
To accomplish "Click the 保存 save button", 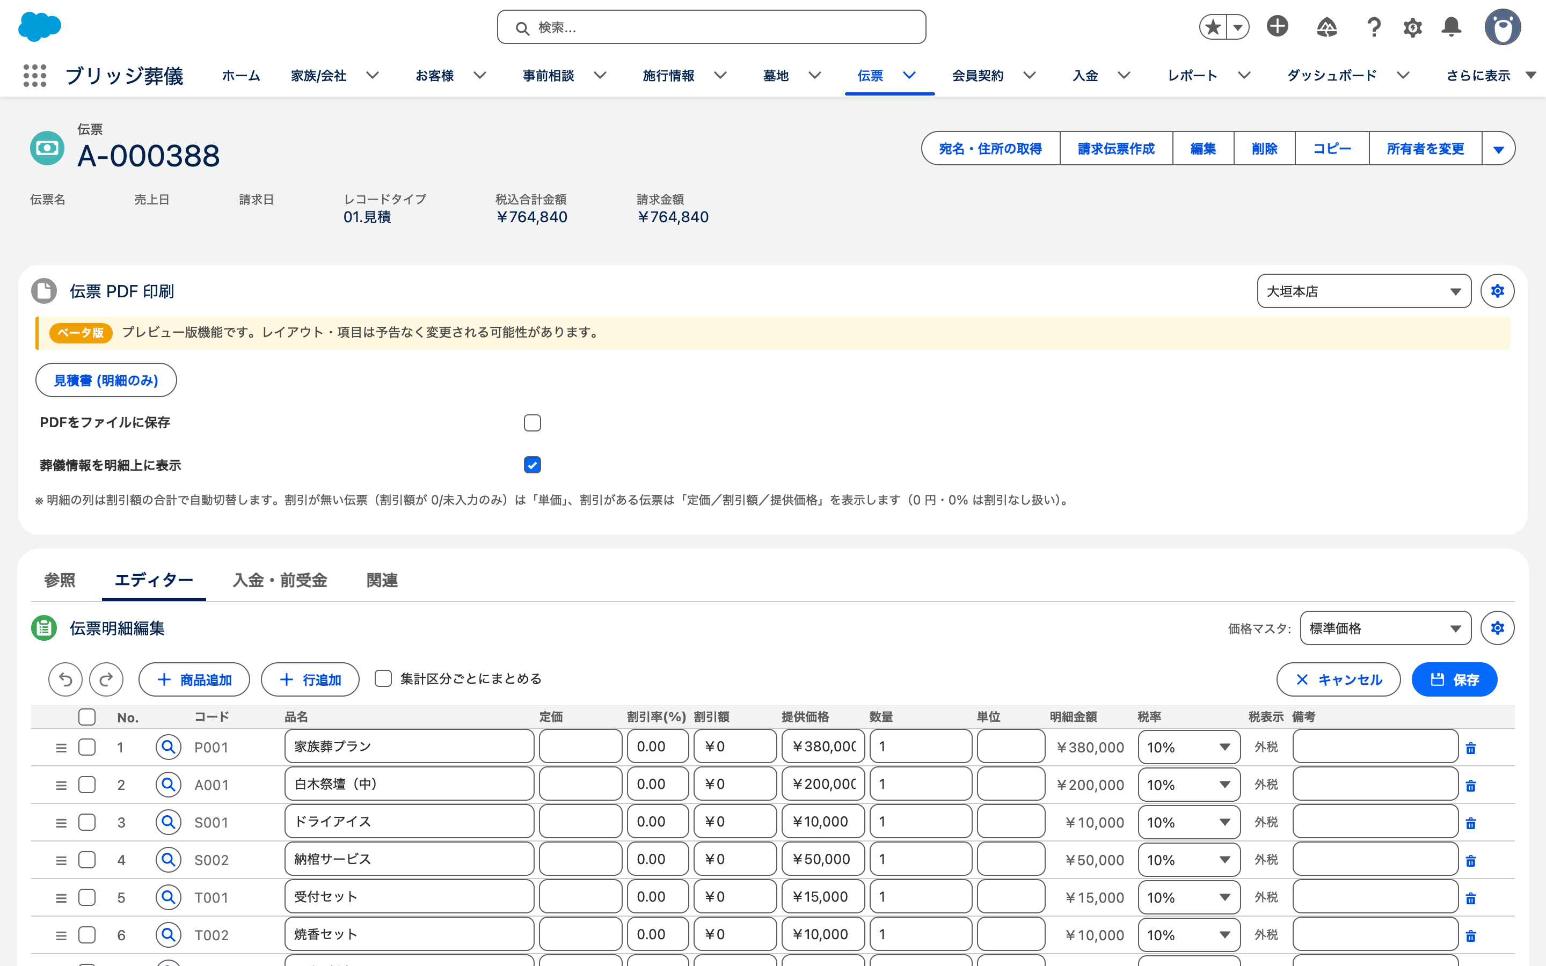I will coord(1454,679).
